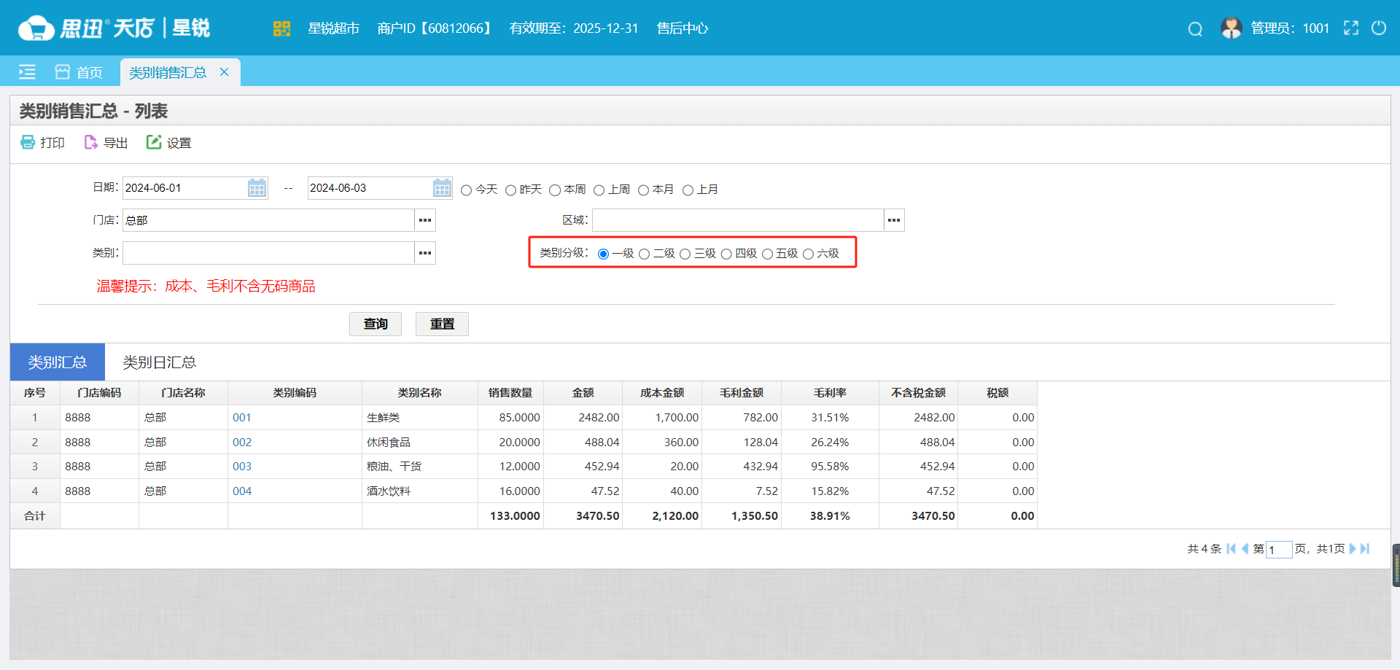1400x670 pixels.
Task: Select the 类别汇总 tab
Action: (58, 362)
